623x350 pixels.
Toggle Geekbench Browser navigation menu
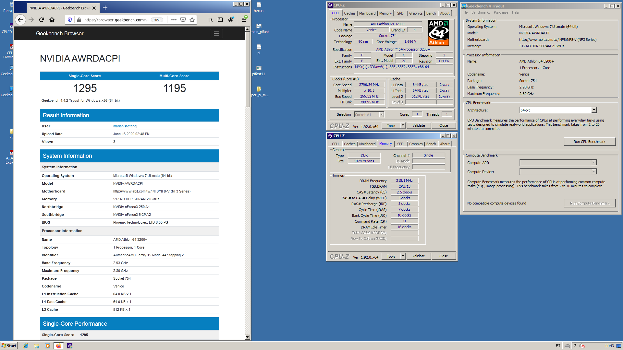coord(216,33)
